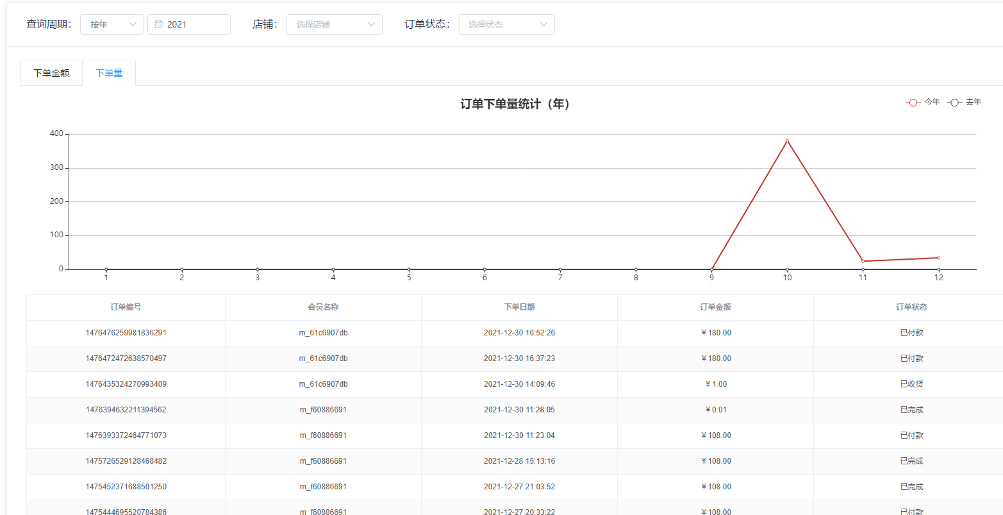The width and height of the screenshot is (1003, 515).
Task: Click 已付款 status for order 1476476259981836291
Action: (911, 333)
